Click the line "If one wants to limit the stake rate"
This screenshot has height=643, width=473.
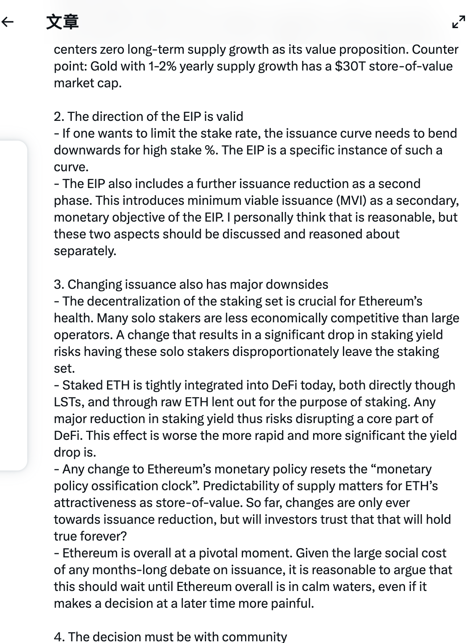(x=255, y=133)
